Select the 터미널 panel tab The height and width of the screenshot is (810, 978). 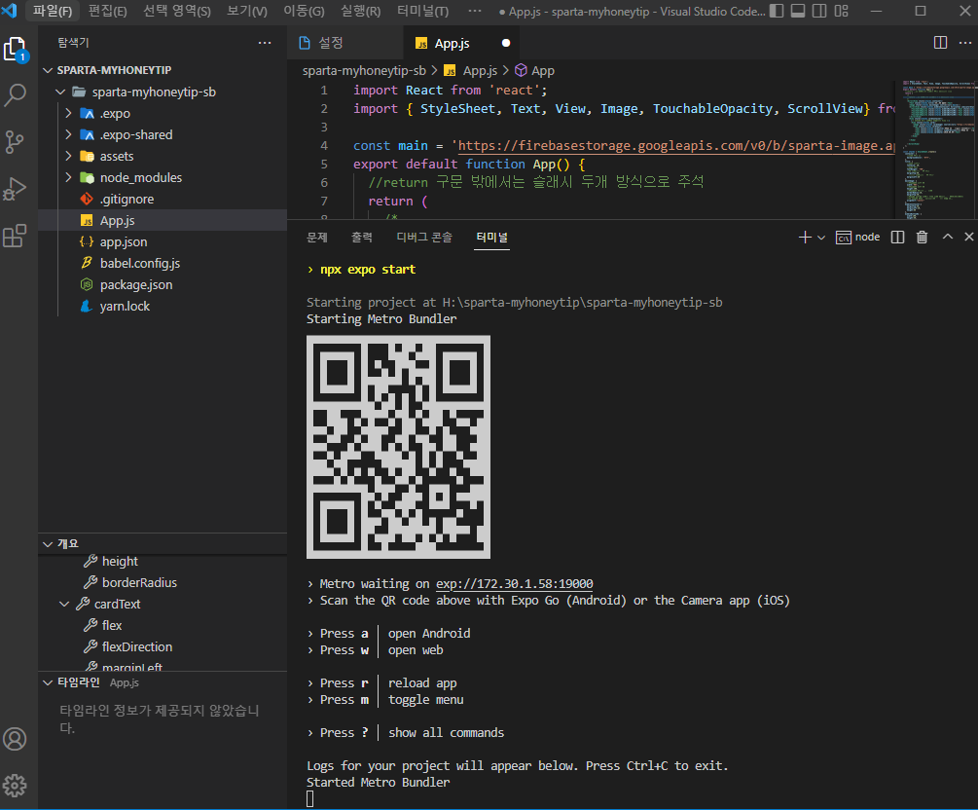click(x=491, y=238)
